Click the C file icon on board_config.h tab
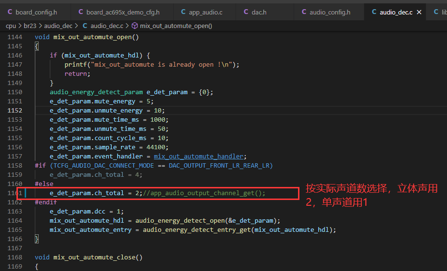 pos(10,12)
